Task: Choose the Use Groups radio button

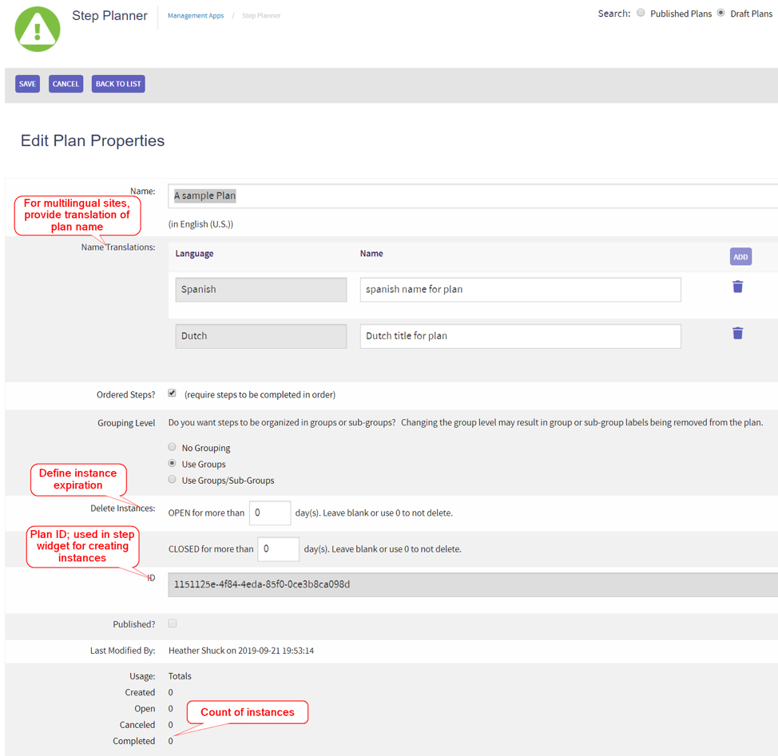Action: 173,464
